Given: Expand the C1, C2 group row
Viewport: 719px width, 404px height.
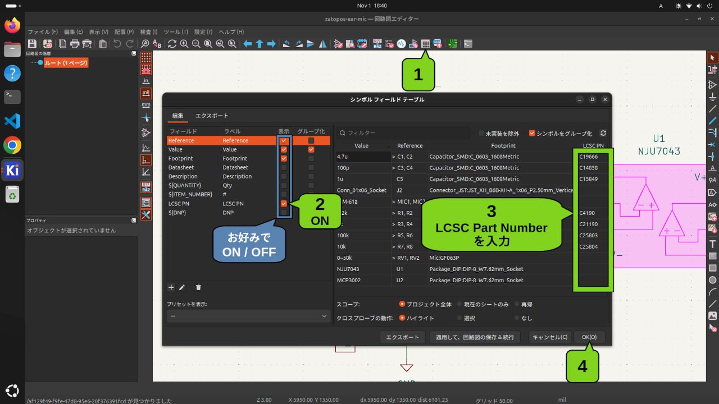Looking at the screenshot, I should tap(394, 157).
